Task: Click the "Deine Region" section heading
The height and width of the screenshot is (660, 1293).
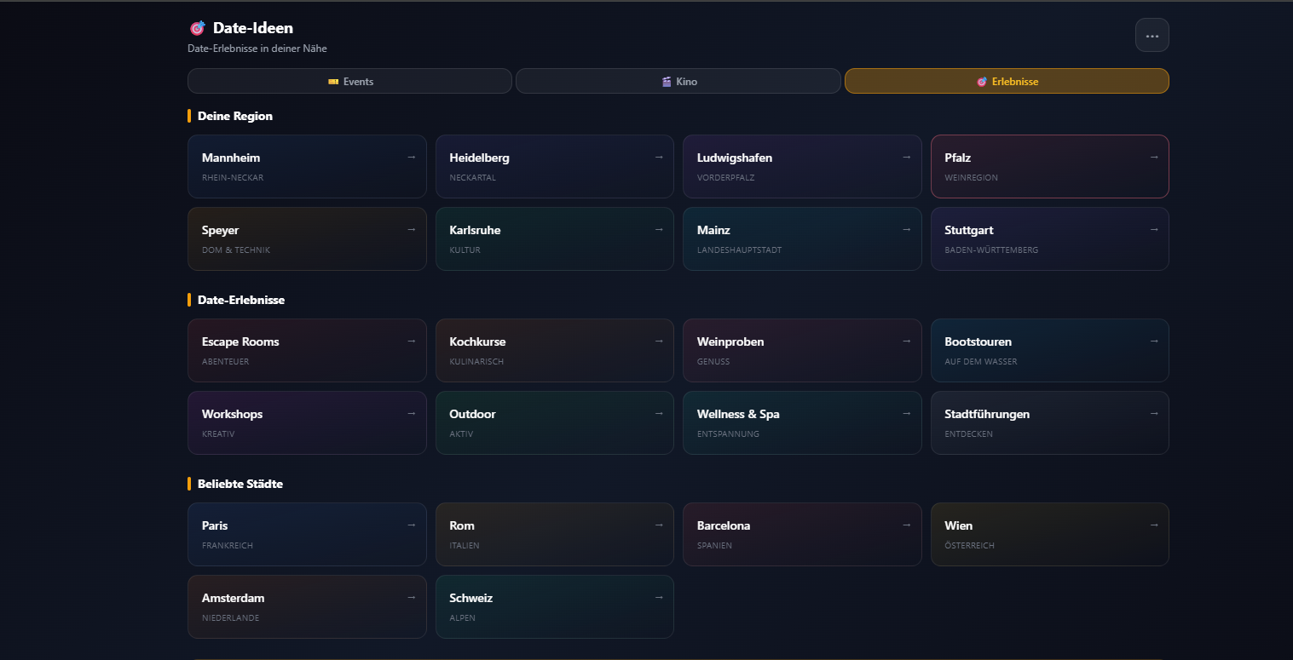Action: (x=235, y=116)
